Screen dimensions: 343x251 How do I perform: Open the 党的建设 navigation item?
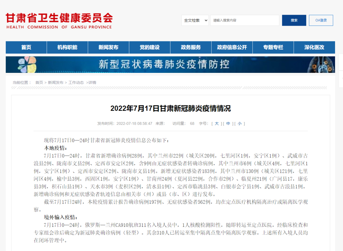tap(150, 47)
